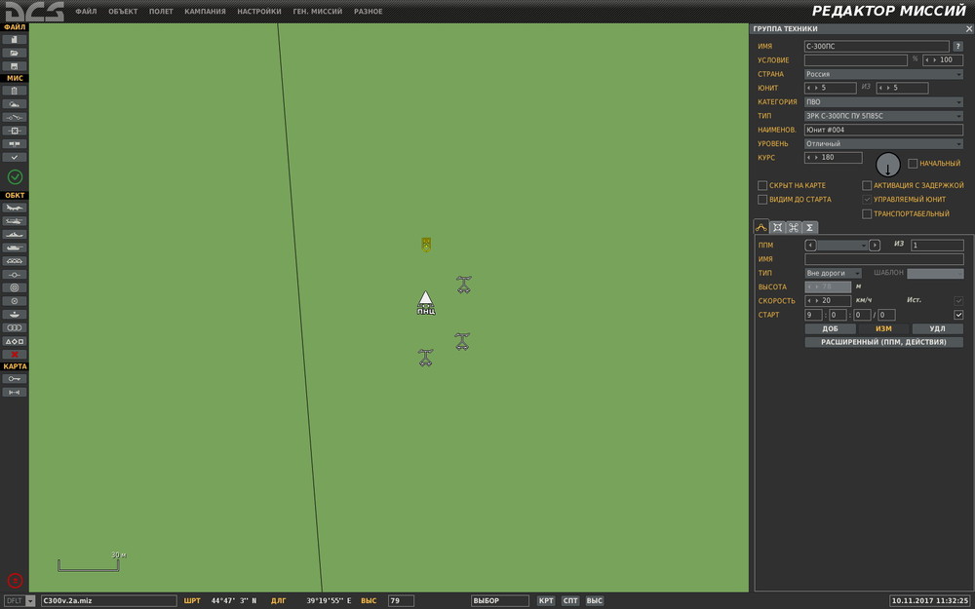Select the ПНЦ unit marker on map
The image size is (975, 609).
[x=425, y=303]
